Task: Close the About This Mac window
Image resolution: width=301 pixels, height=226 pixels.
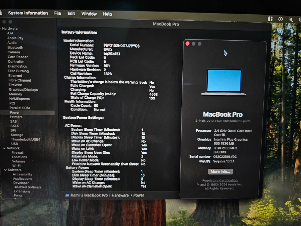Action: 188,44
